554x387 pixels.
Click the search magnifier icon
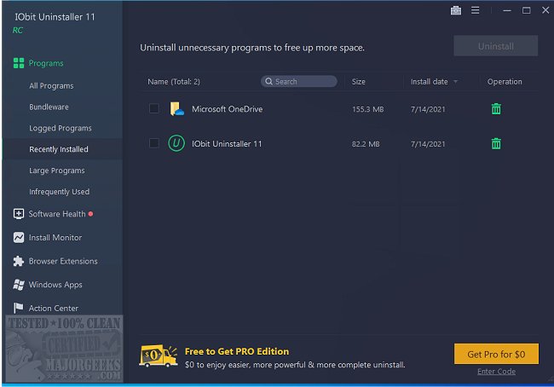(268, 81)
